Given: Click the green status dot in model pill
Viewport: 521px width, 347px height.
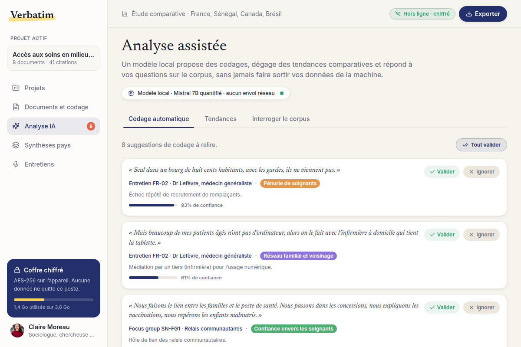Looking at the screenshot, I should click(x=282, y=93).
